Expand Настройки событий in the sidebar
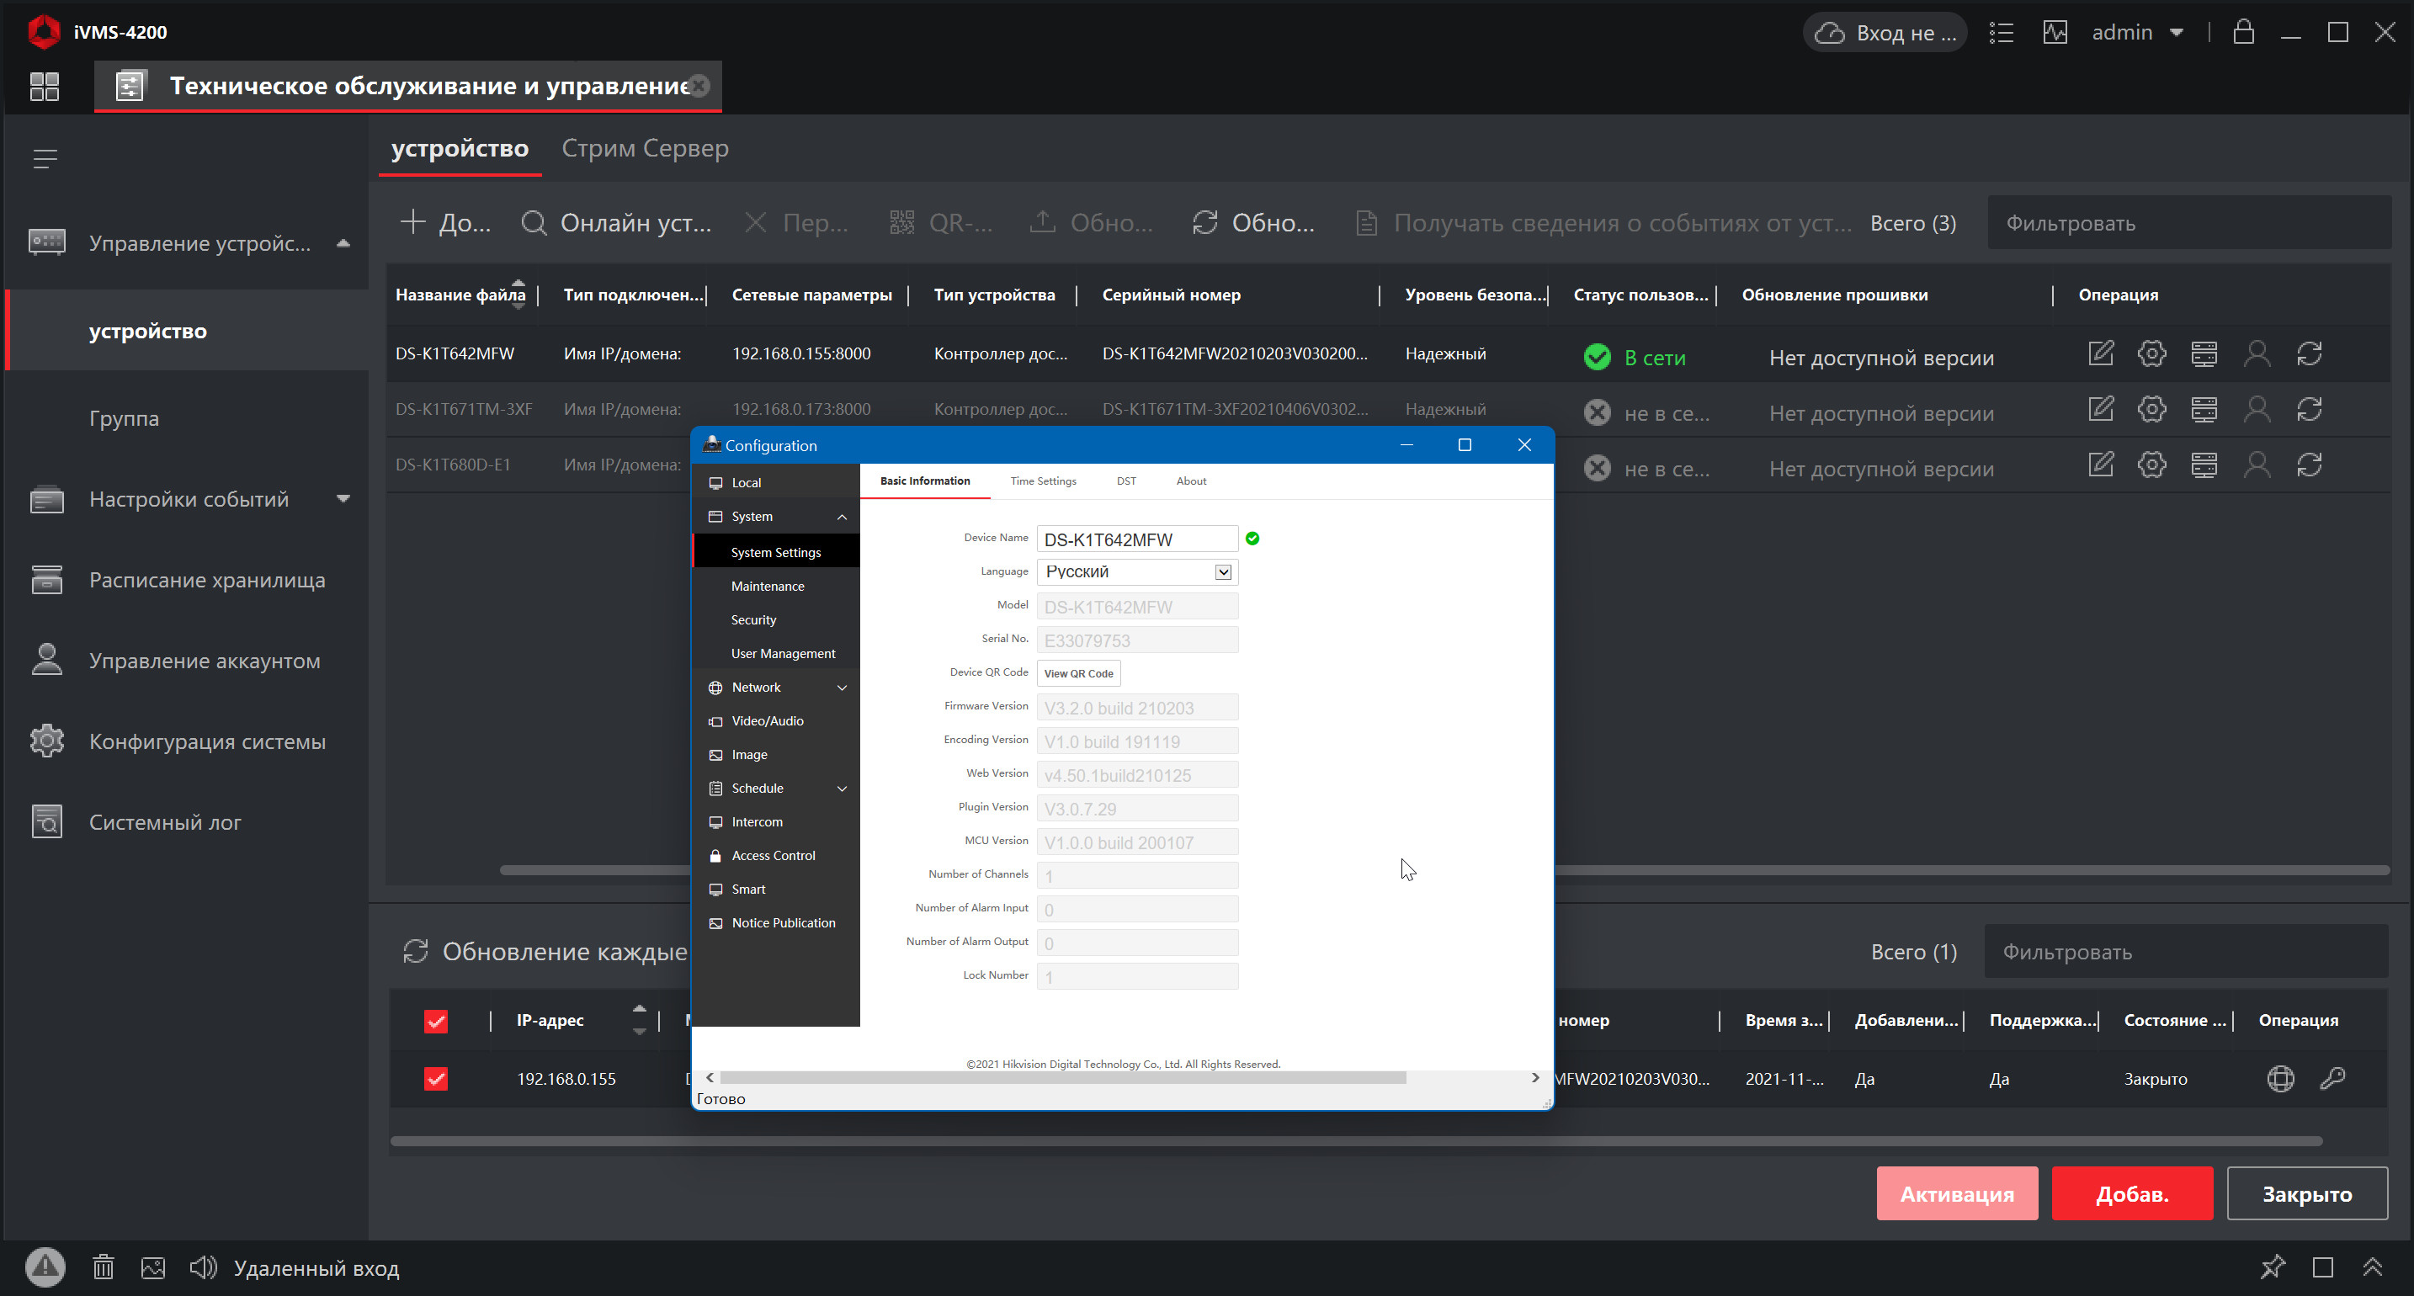 189,498
